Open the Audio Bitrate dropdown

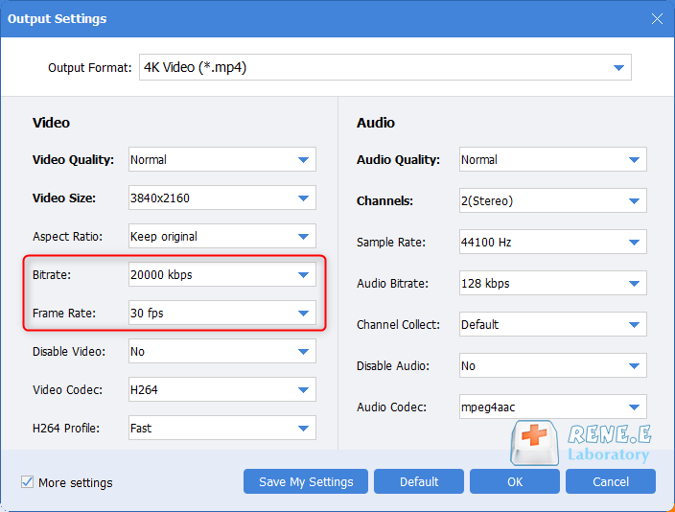tap(552, 283)
